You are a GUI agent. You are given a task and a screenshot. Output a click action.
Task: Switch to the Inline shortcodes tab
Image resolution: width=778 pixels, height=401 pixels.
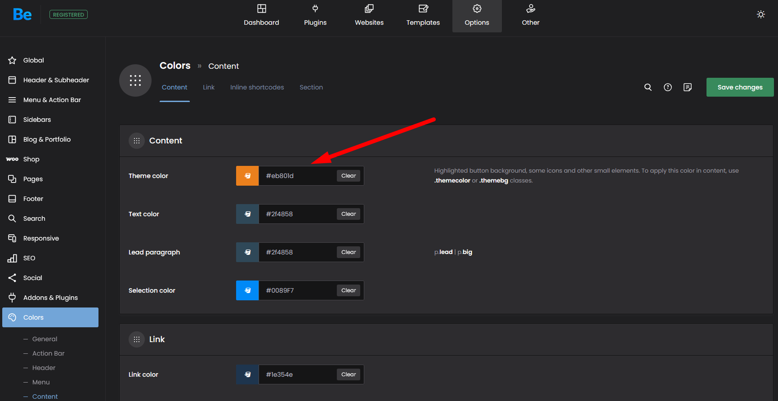(257, 87)
